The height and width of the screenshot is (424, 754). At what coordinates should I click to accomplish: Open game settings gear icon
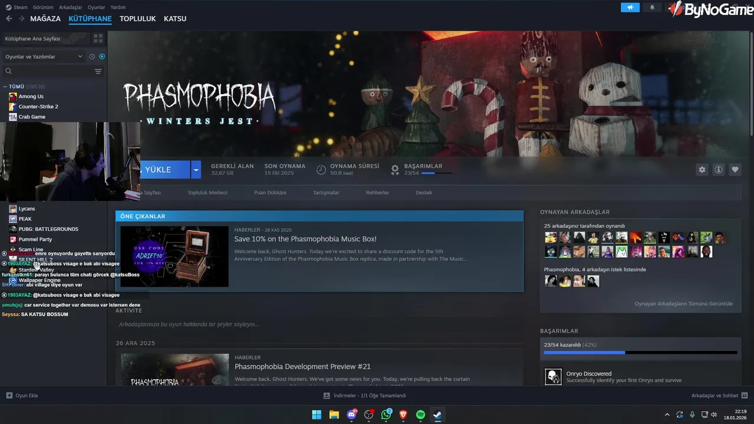(x=702, y=170)
